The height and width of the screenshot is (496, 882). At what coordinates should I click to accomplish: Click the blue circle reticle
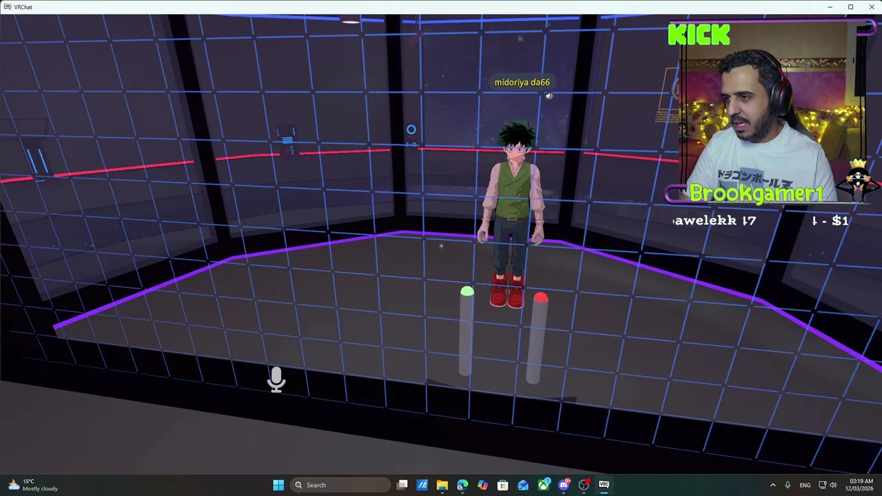point(411,130)
